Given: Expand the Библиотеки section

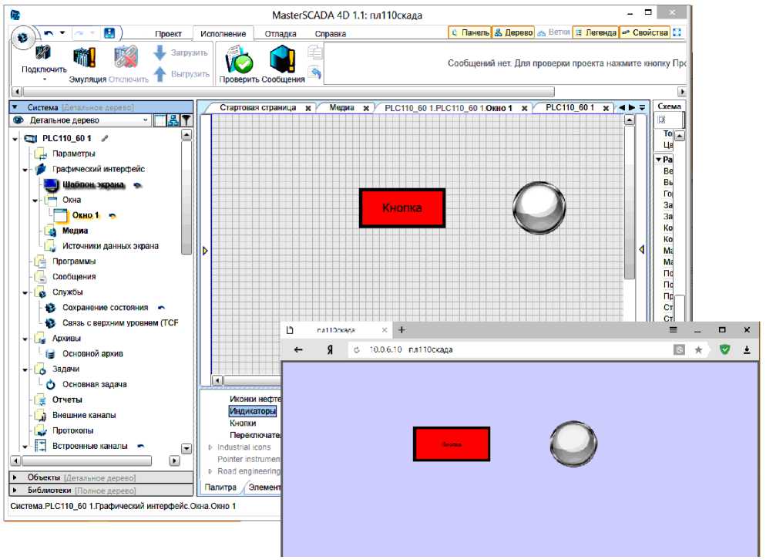Looking at the screenshot, I should coord(15,490).
